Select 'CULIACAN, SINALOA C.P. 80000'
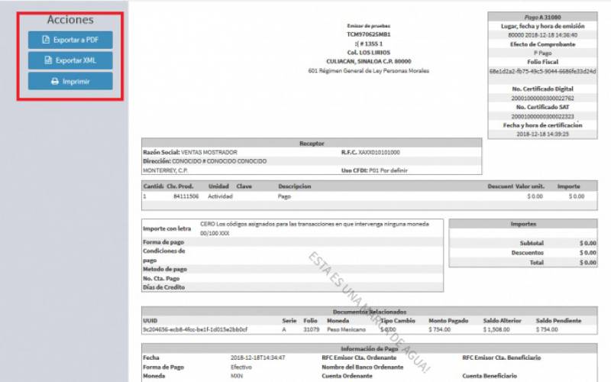This screenshot has height=382, width=611. pos(368,61)
